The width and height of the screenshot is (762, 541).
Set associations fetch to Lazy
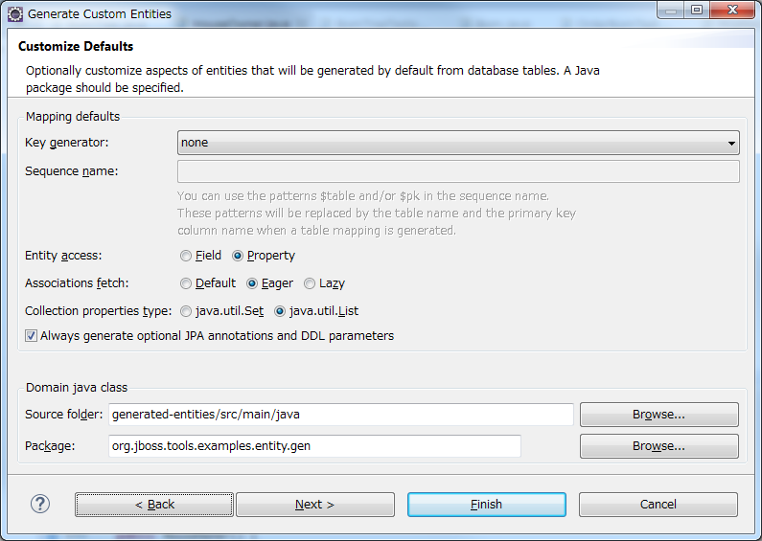click(x=310, y=283)
